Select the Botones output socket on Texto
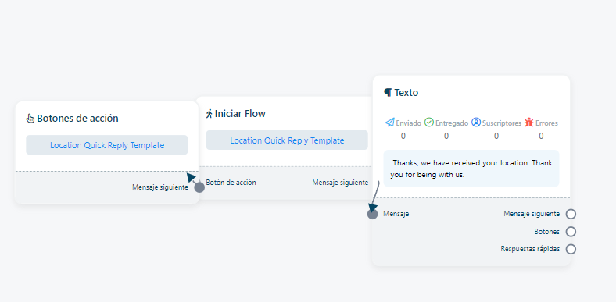 pyautogui.click(x=571, y=232)
